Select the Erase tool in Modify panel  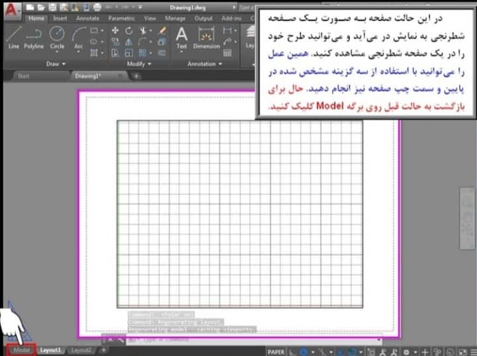pos(162,30)
